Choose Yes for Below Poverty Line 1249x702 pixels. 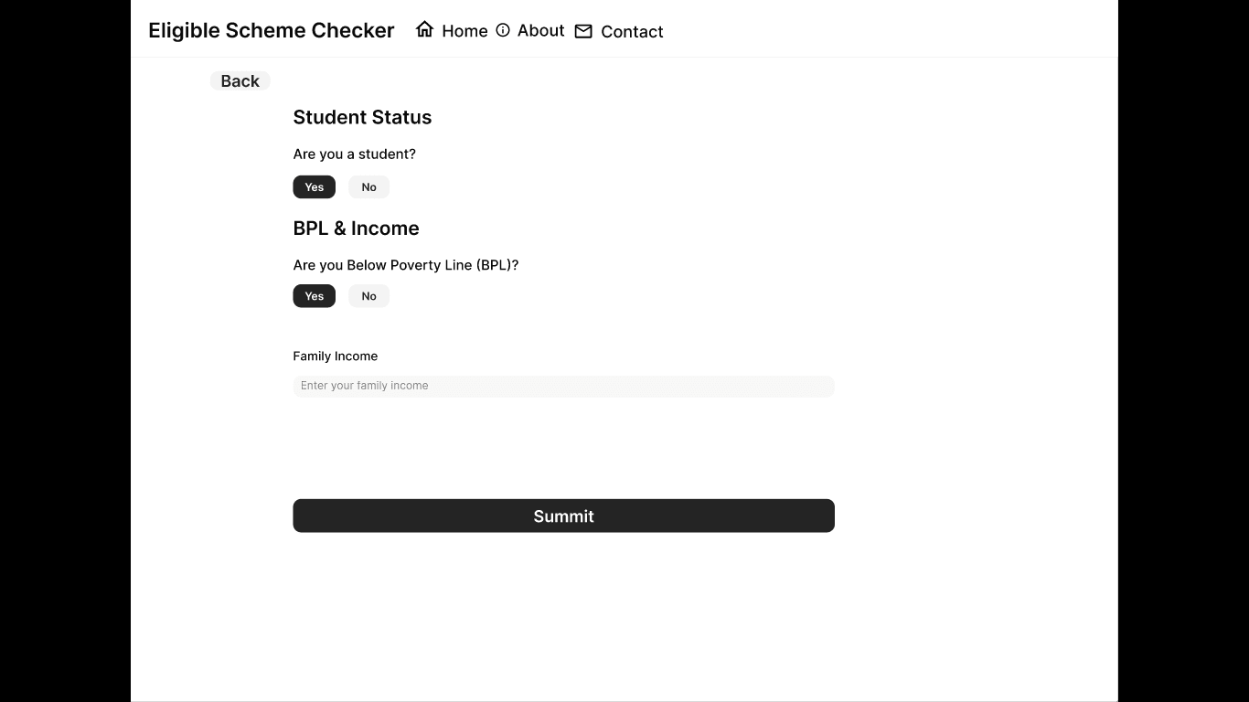coord(315,296)
